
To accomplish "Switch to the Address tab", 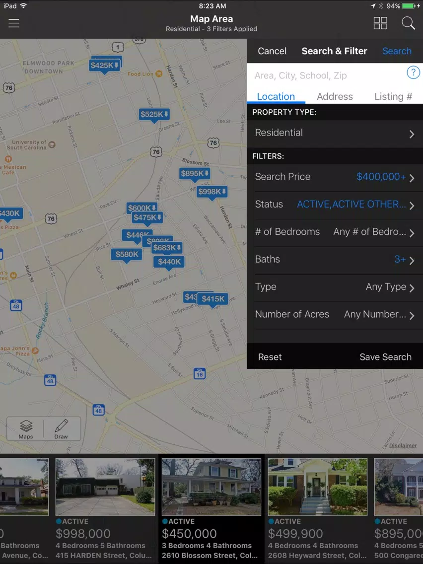I will coord(335,96).
